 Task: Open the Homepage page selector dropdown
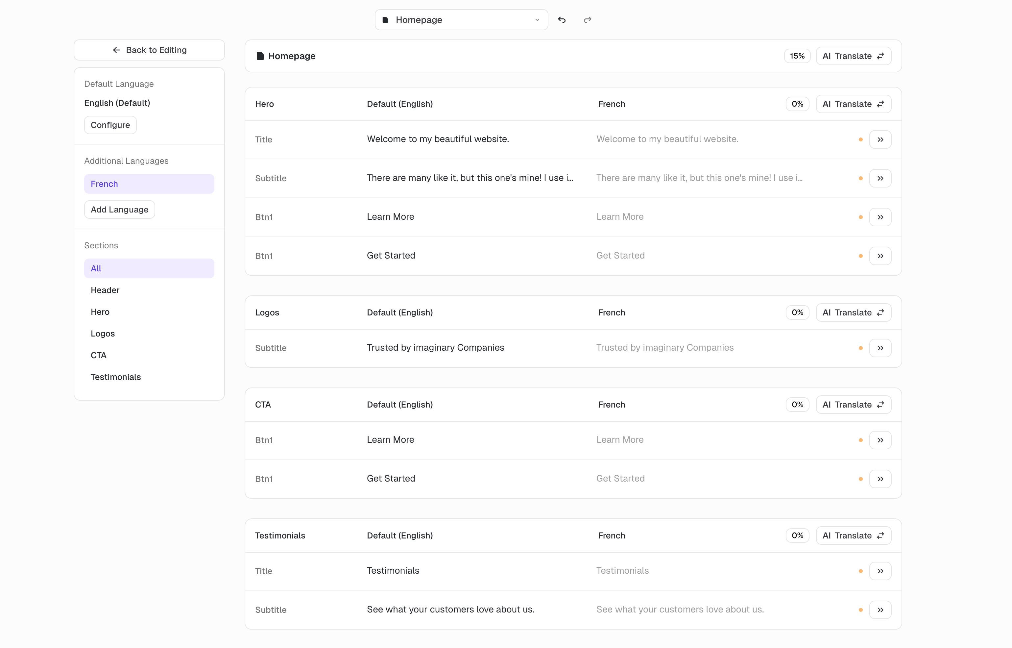tap(461, 20)
